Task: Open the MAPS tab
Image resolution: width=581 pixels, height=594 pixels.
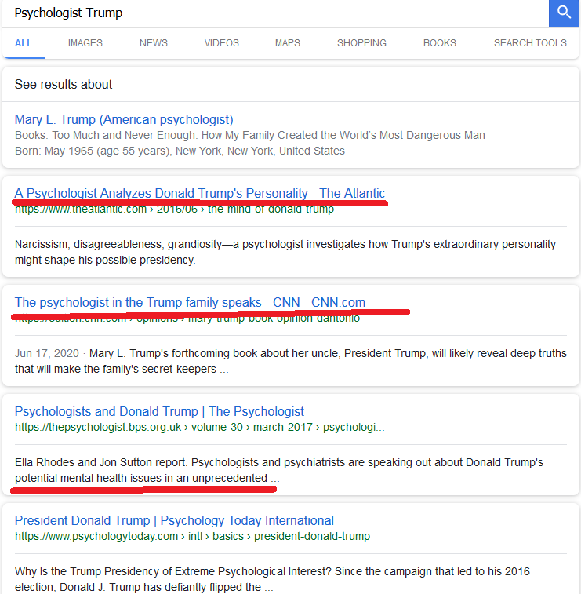Action: pyautogui.click(x=287, y=43)
